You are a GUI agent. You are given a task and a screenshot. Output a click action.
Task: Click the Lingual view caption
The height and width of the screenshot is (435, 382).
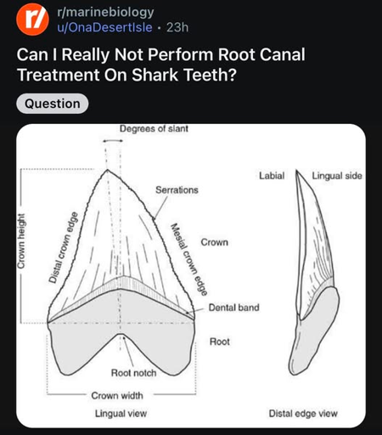point(121,414)
